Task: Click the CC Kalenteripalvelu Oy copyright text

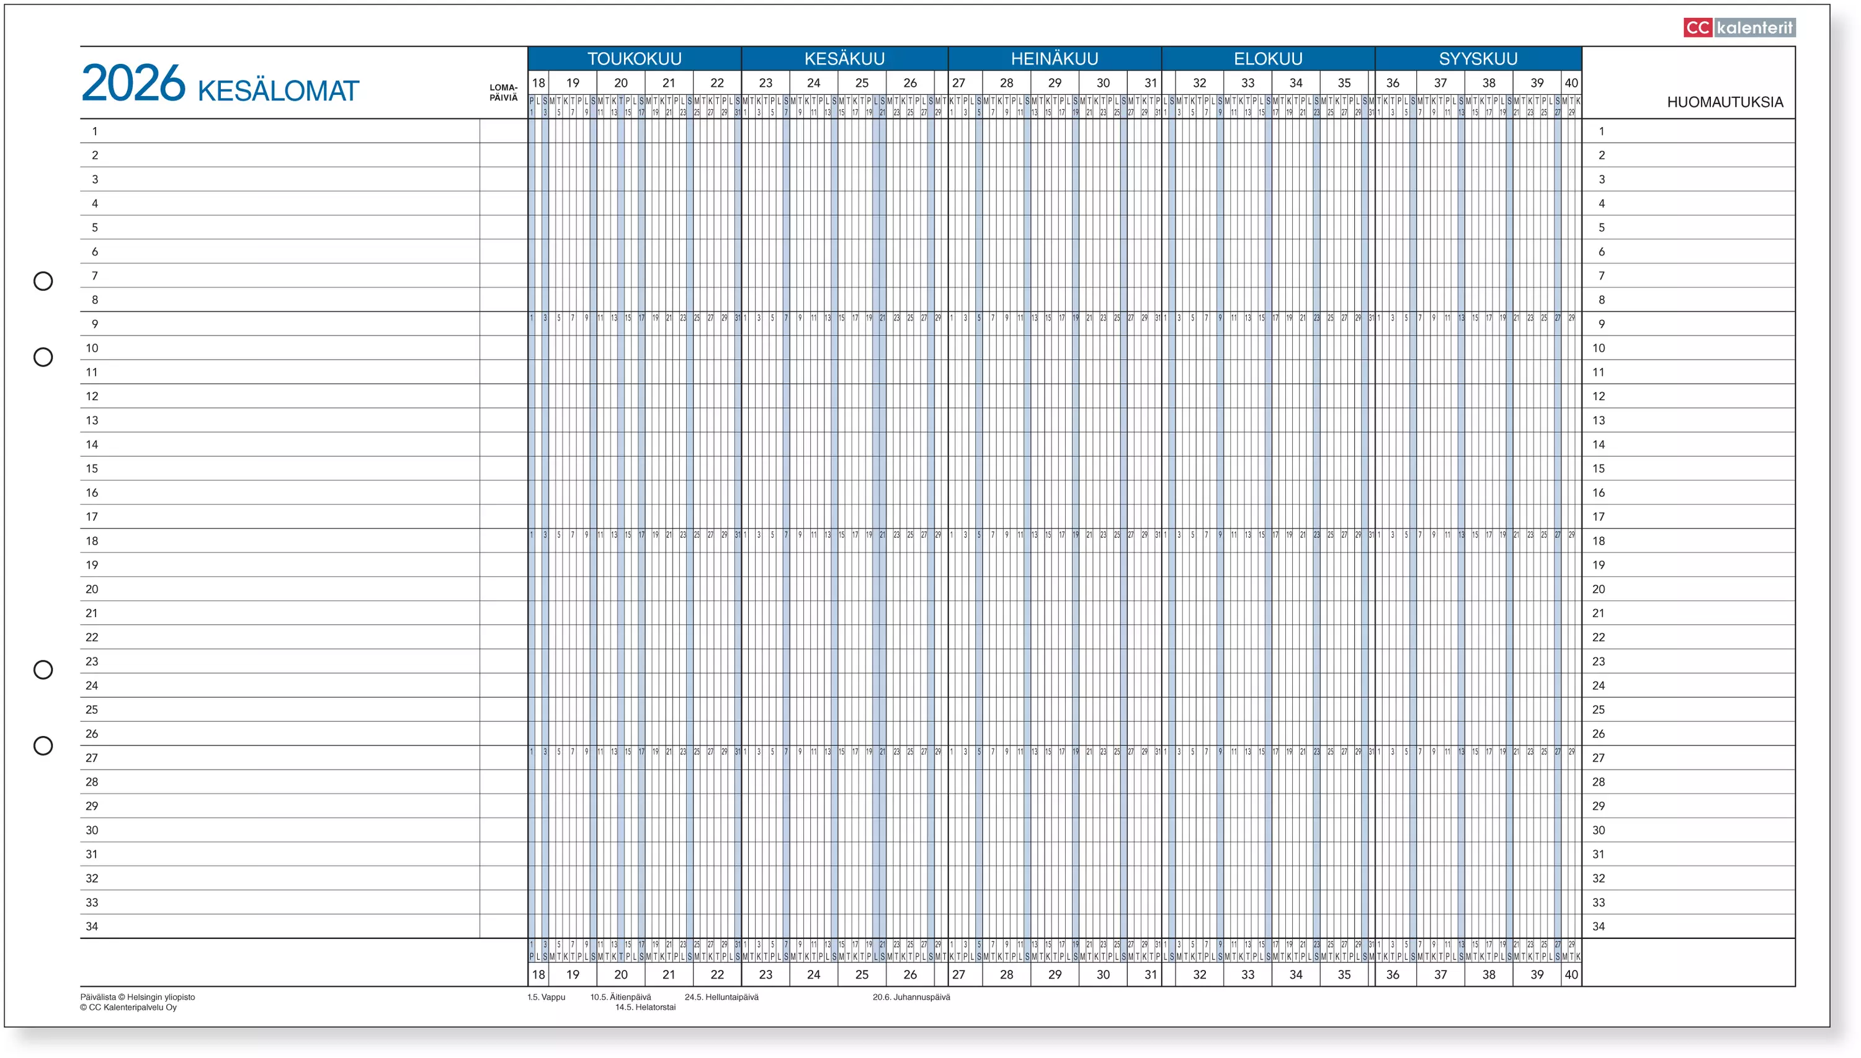Action: pos(128,1007)
